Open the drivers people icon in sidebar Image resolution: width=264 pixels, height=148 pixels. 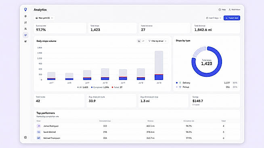click(25, 29)
